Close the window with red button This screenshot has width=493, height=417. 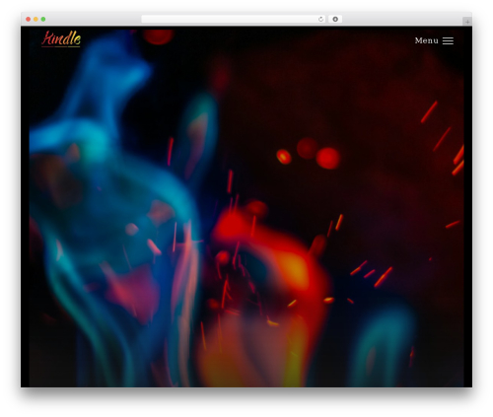[x=29, y=20]
